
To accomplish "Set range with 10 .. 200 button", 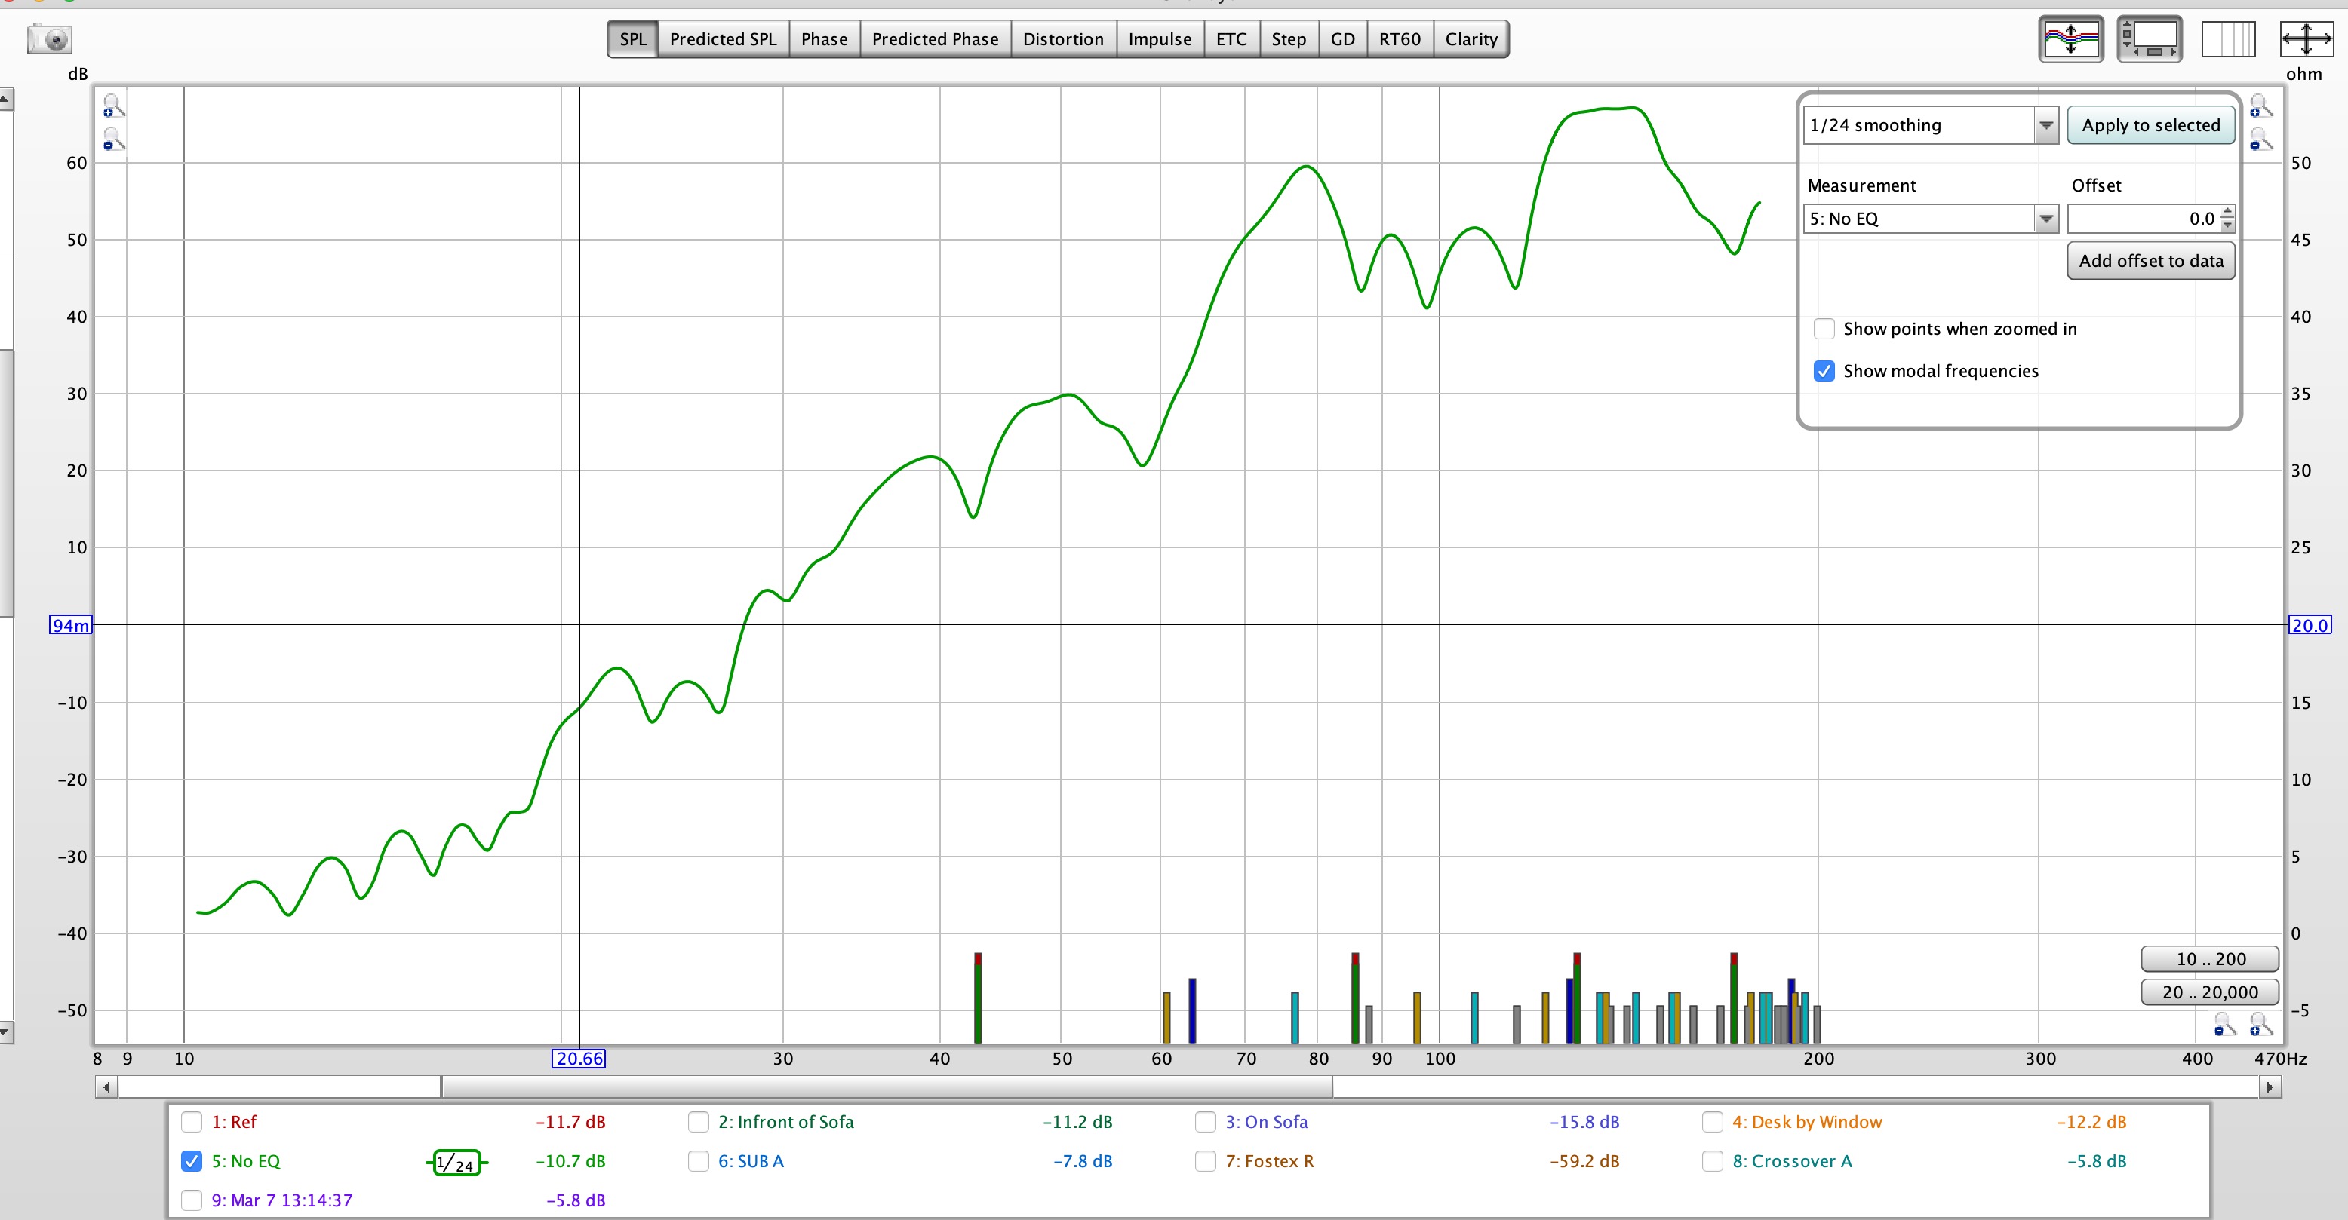I will point(2211,958).
